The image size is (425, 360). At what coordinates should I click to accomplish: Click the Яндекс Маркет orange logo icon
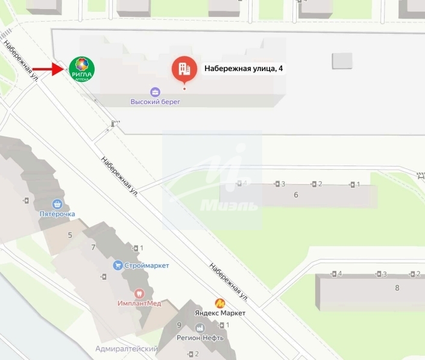point(220,303)
